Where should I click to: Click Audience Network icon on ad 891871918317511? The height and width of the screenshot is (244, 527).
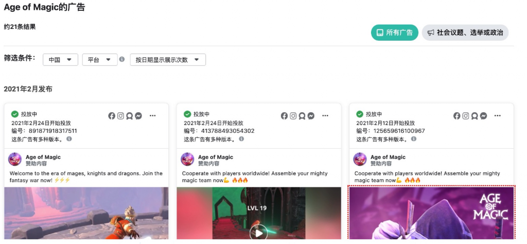click(x=129, y=116)
